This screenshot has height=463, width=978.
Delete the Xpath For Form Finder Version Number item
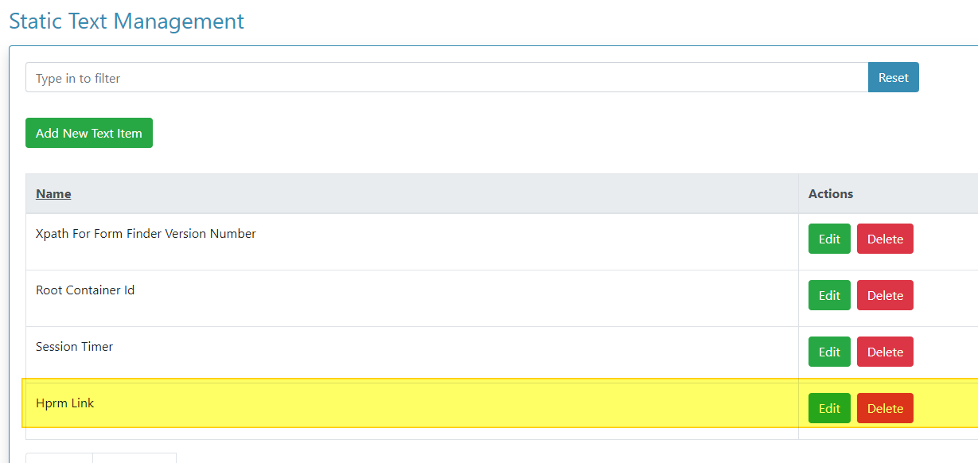pos(885,239)
